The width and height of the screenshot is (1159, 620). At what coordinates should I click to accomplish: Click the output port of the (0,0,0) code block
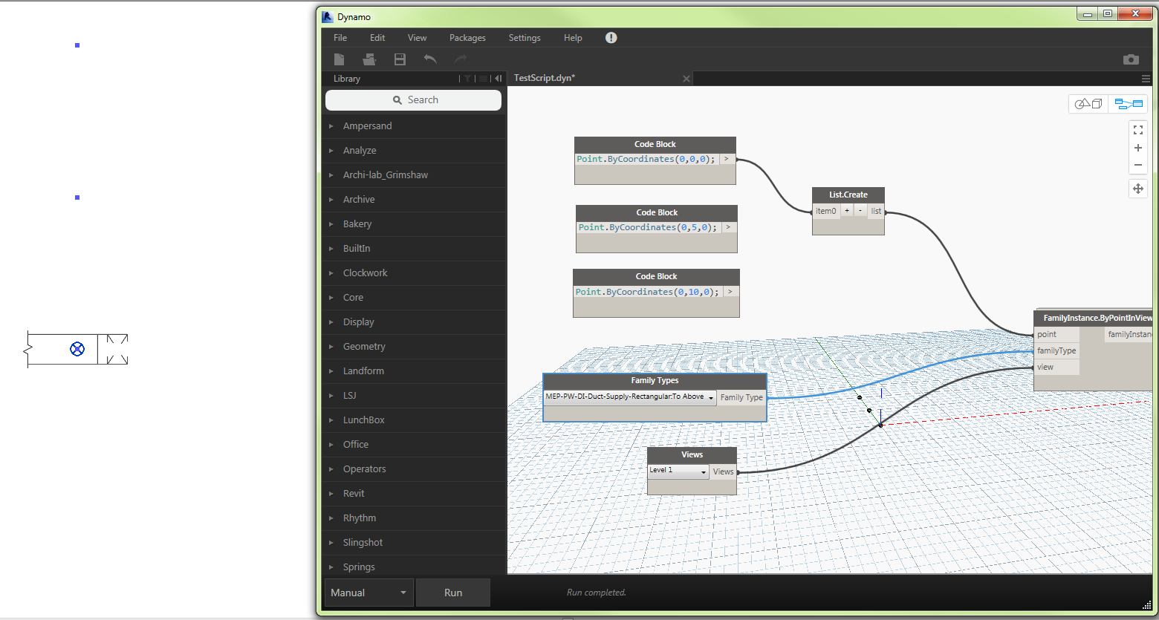(727, 159)
